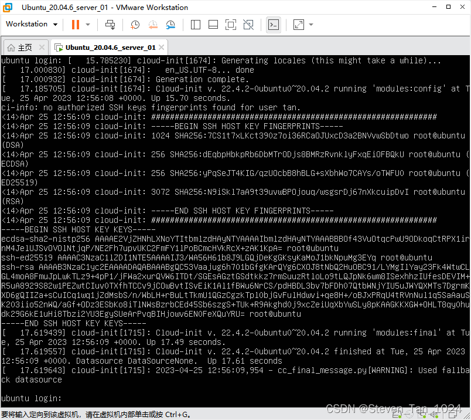This screenshot has width=471, height=420.
Task: Close the Ubuntu_20.04.6_server_01 tab
Action: [x=161, y=48]
